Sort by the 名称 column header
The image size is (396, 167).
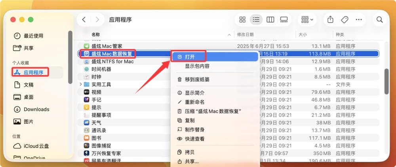click(x=96, y=34)
